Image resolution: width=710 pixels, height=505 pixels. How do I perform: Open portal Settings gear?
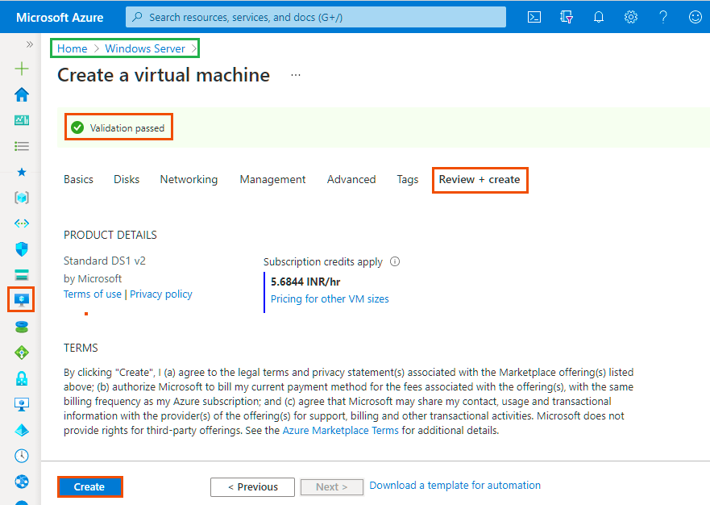click(x=631, y=17)
